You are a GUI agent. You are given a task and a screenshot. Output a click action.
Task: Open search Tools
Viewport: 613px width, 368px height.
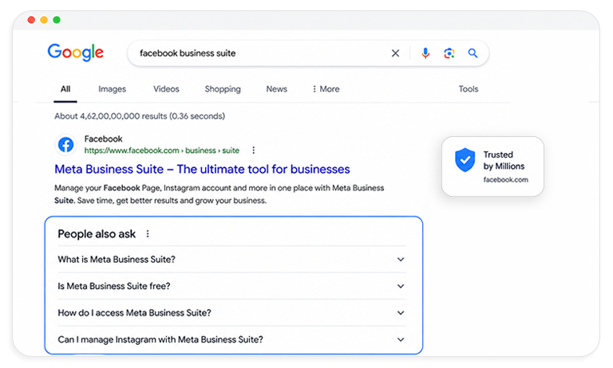click(469, 89)
